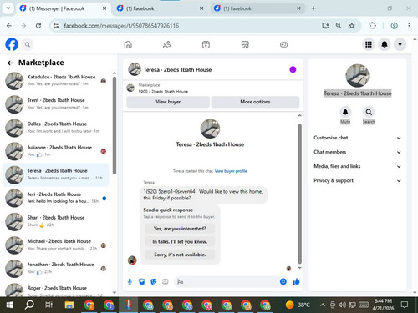Open Jeri 2beds 1bath House conversation
Screen dimensions: 418x313
coord(56,198)
